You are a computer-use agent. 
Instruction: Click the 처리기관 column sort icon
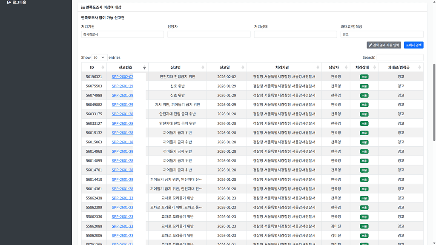(318, 67)
